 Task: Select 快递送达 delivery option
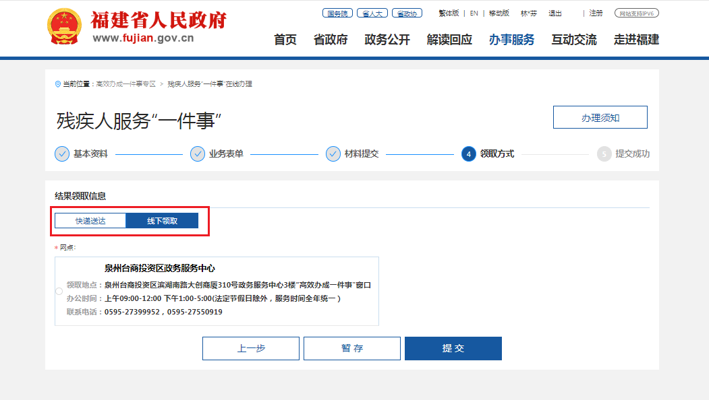90,221
